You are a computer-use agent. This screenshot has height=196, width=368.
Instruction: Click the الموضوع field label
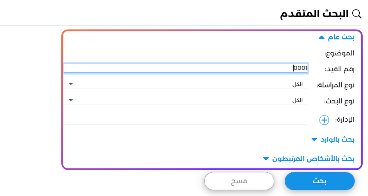339,53
